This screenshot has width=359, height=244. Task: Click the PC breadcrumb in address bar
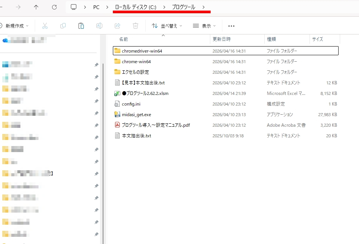pyautogui.click(x=96, y=7)
